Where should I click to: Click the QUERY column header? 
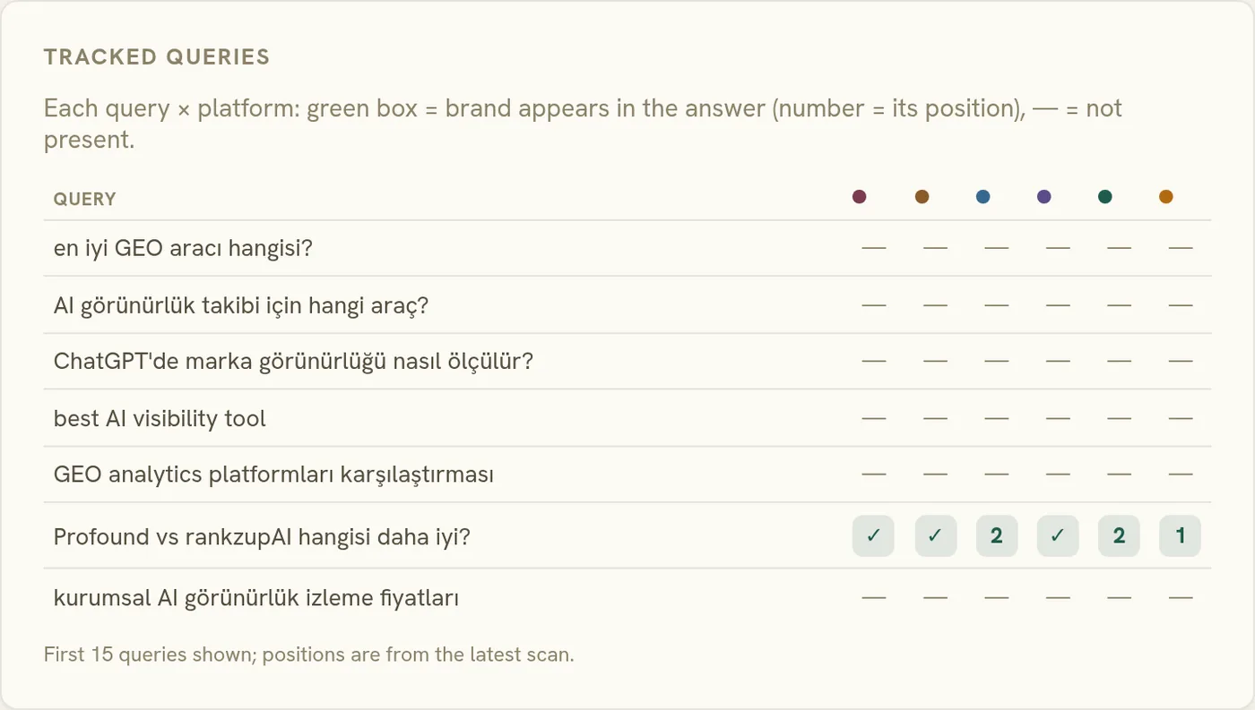tap(84, 199)
